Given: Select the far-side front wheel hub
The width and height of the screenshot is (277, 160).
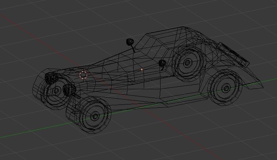Looking at the screenshot, I should pos(56,91).
